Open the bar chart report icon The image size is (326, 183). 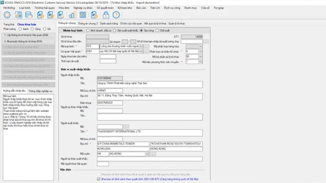(72, 15)
